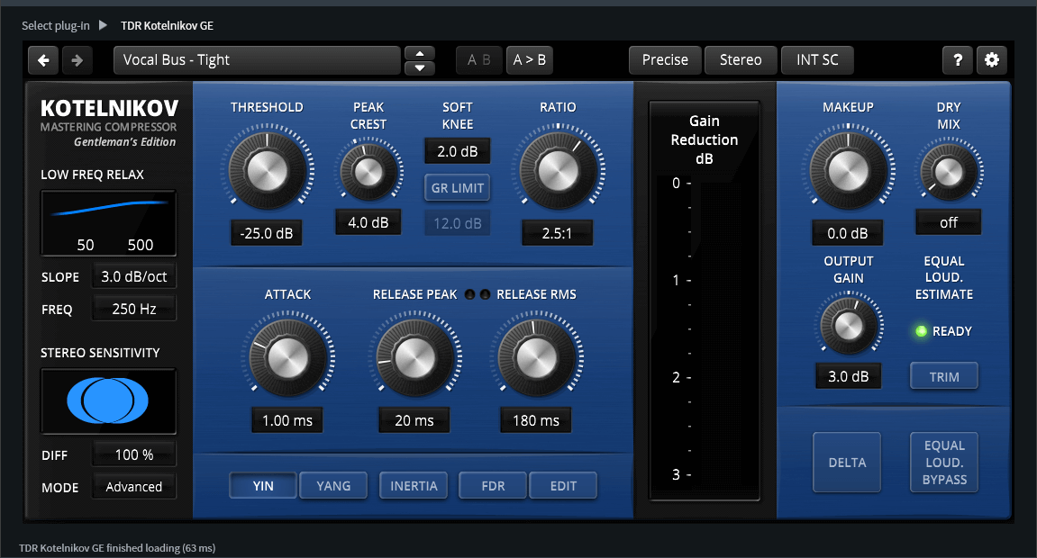This screenshot has width=1037, height=558.
Task: Open the Vocal Bus - Tight preset dropdown
Action: coord(257,60)
